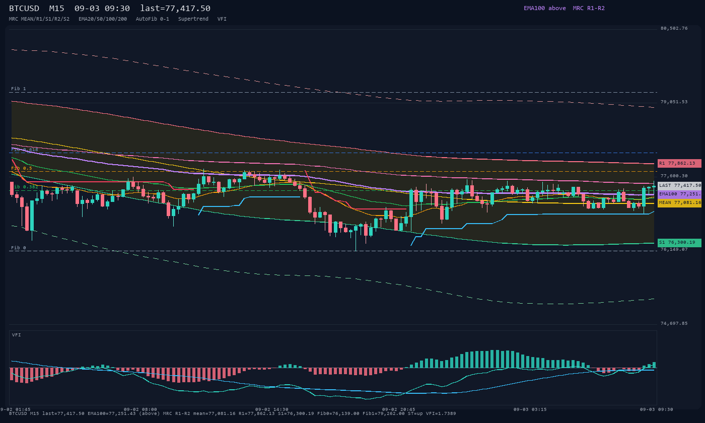705x423 pixels.
Task: Click the Fib 0 level label
Action: (19, 248)
